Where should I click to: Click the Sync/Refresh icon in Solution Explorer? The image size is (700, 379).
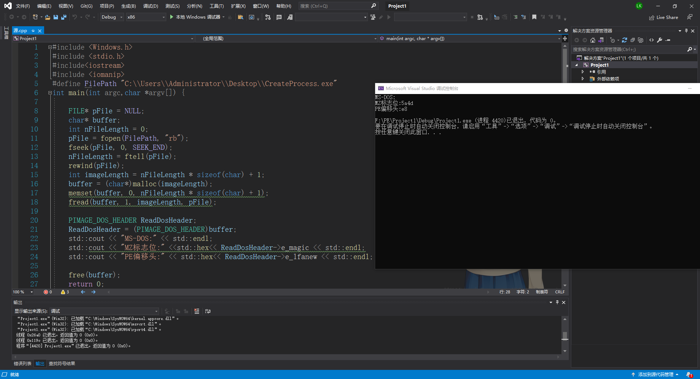tap(625, 40)
